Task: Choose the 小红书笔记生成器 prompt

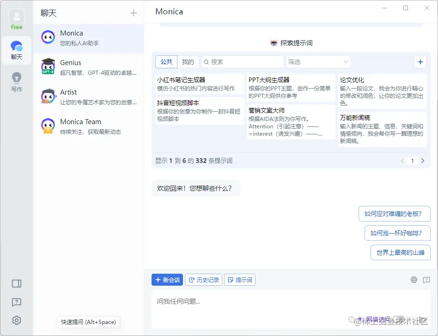Action: tap(199, 84)
